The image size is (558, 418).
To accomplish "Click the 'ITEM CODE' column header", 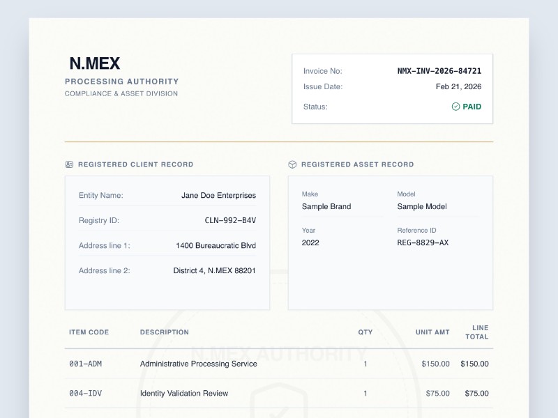I will (89, 332).
